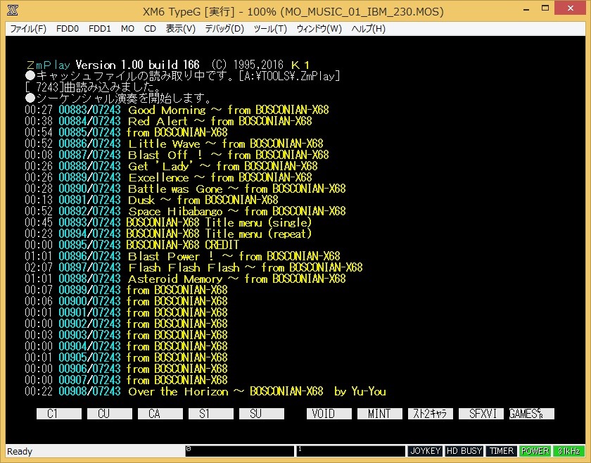Open the ウィンドウ(W) menu
This screenshot has width=591, height=463.
(x=319, y=29)
